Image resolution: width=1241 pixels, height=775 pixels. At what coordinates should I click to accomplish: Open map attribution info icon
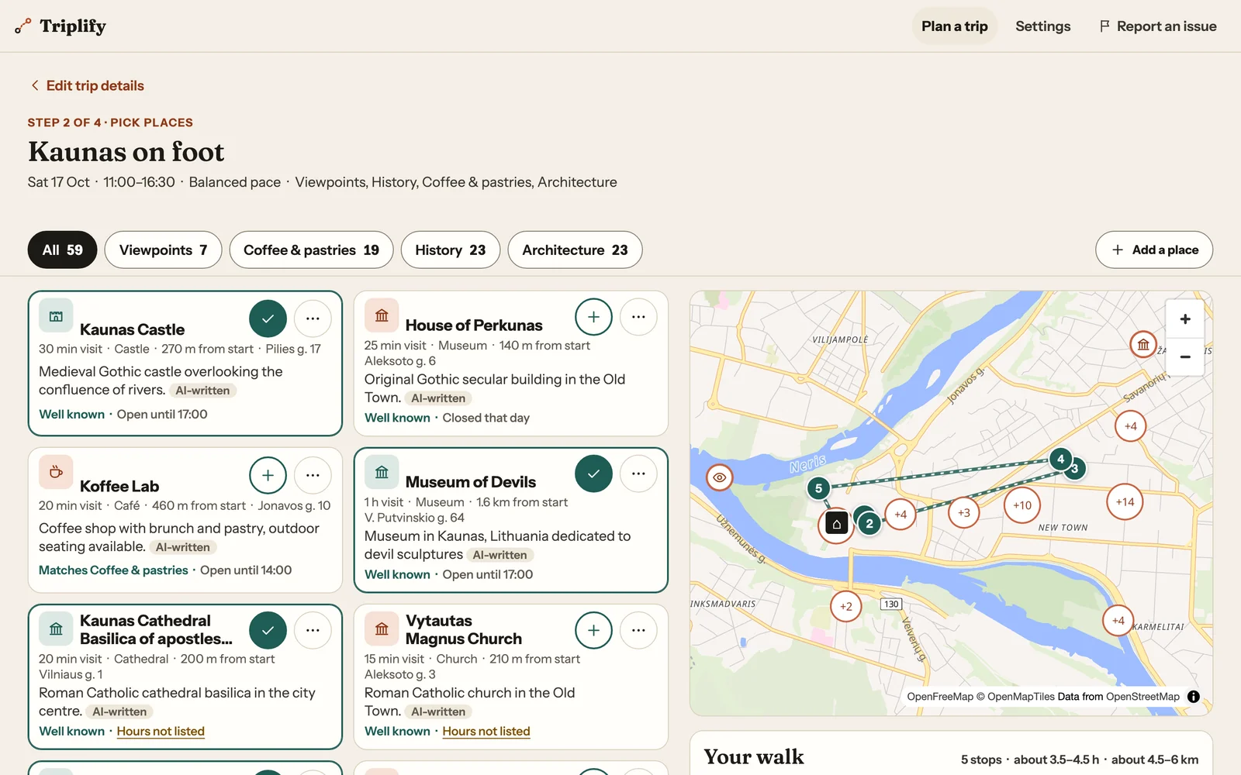pyautogui.click(x=1194, y=697)
